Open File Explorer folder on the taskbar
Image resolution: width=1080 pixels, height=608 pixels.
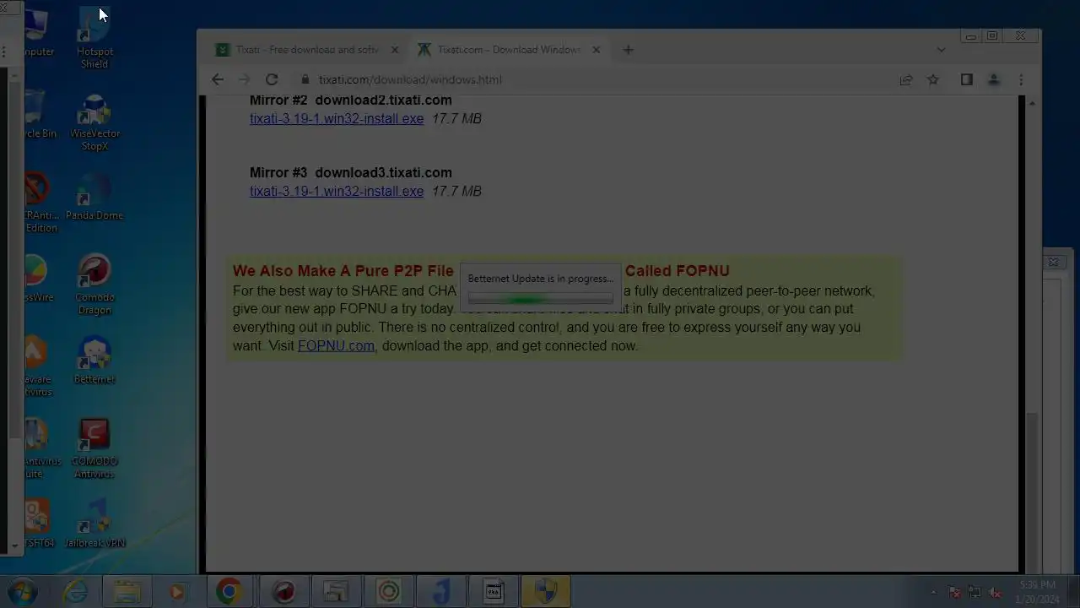point(127,592)
